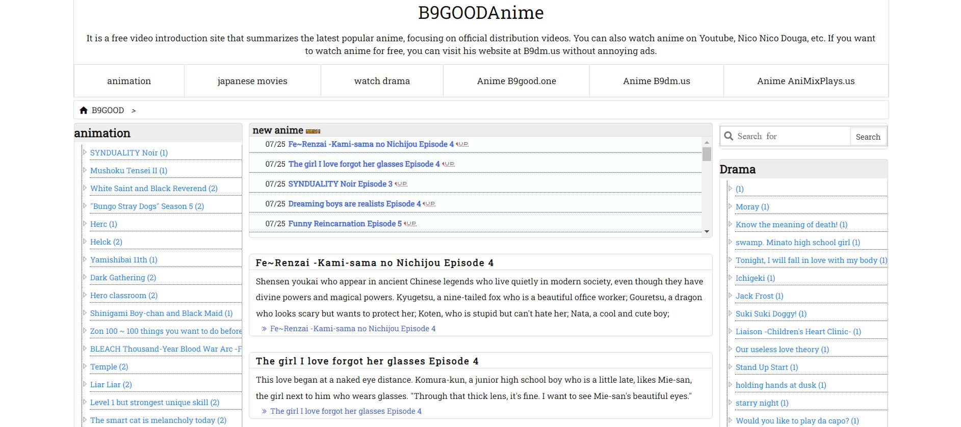Open White Saint and Black Reverend (2)
This screenshot has width=961, height=427.
(x=154, y=188)
